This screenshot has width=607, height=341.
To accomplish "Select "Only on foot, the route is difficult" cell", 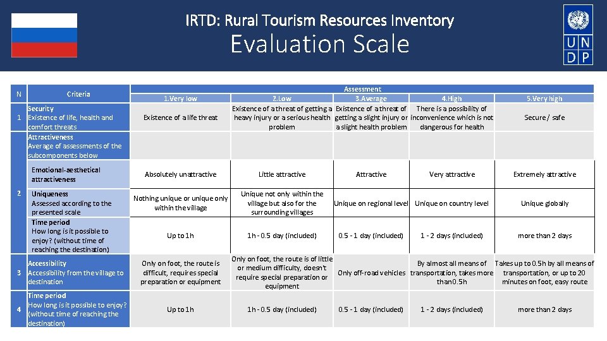I will (x=180, y=273).
